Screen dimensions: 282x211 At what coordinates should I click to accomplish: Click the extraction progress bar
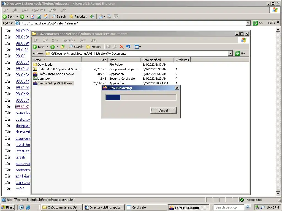(141, 98)
